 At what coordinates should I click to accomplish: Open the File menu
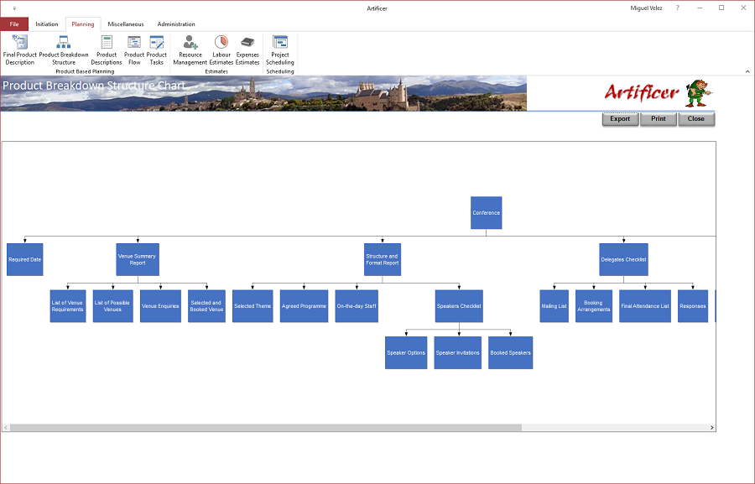point(14,24)
